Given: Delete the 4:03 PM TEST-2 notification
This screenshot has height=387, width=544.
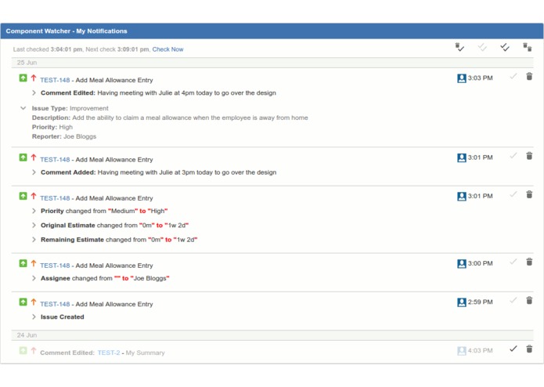Looking at the screenshot, I should [x=529, y=349].
